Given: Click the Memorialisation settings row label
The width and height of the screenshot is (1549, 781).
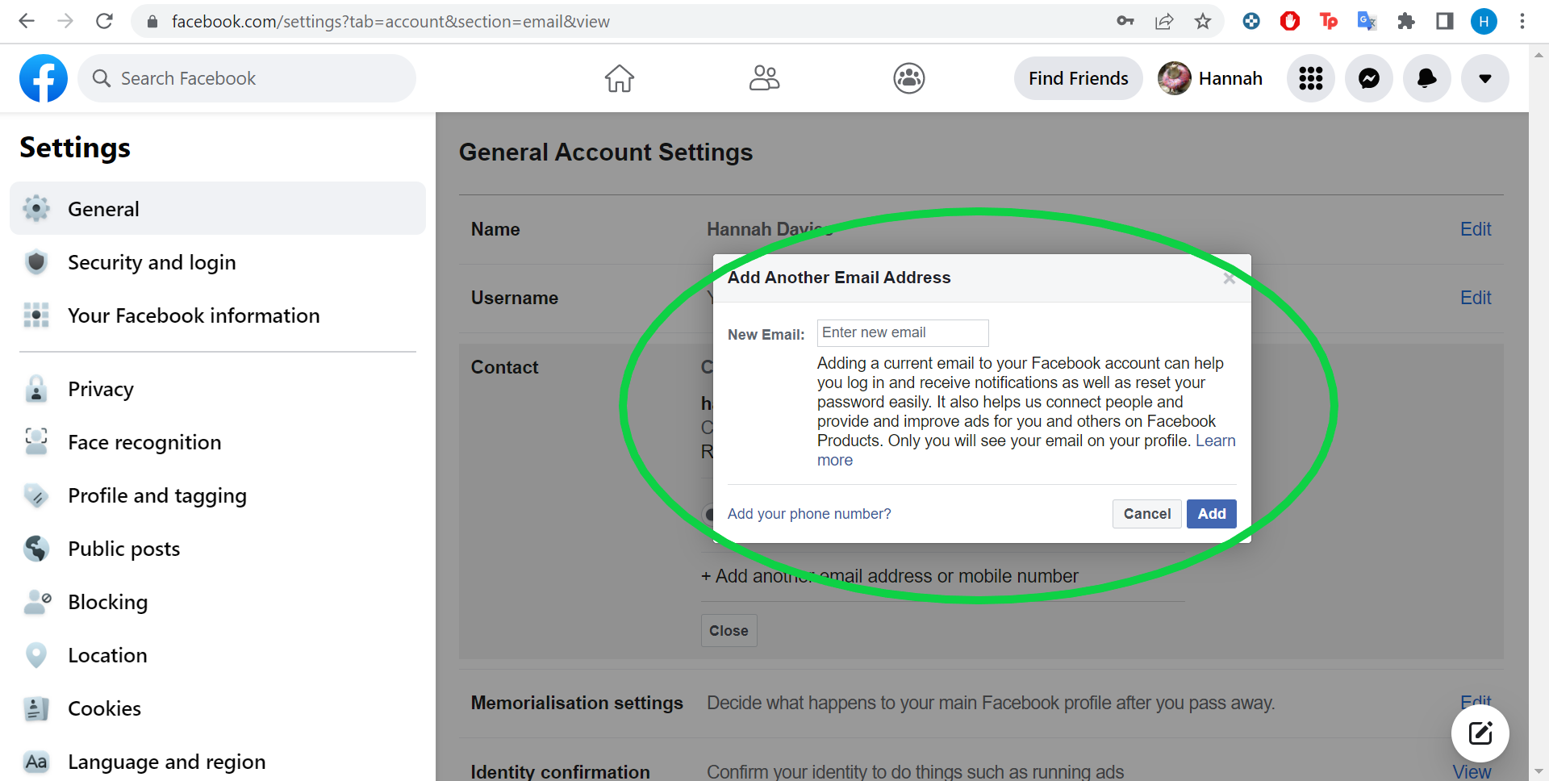Looking at the screenshot, I should pos(577,703).
